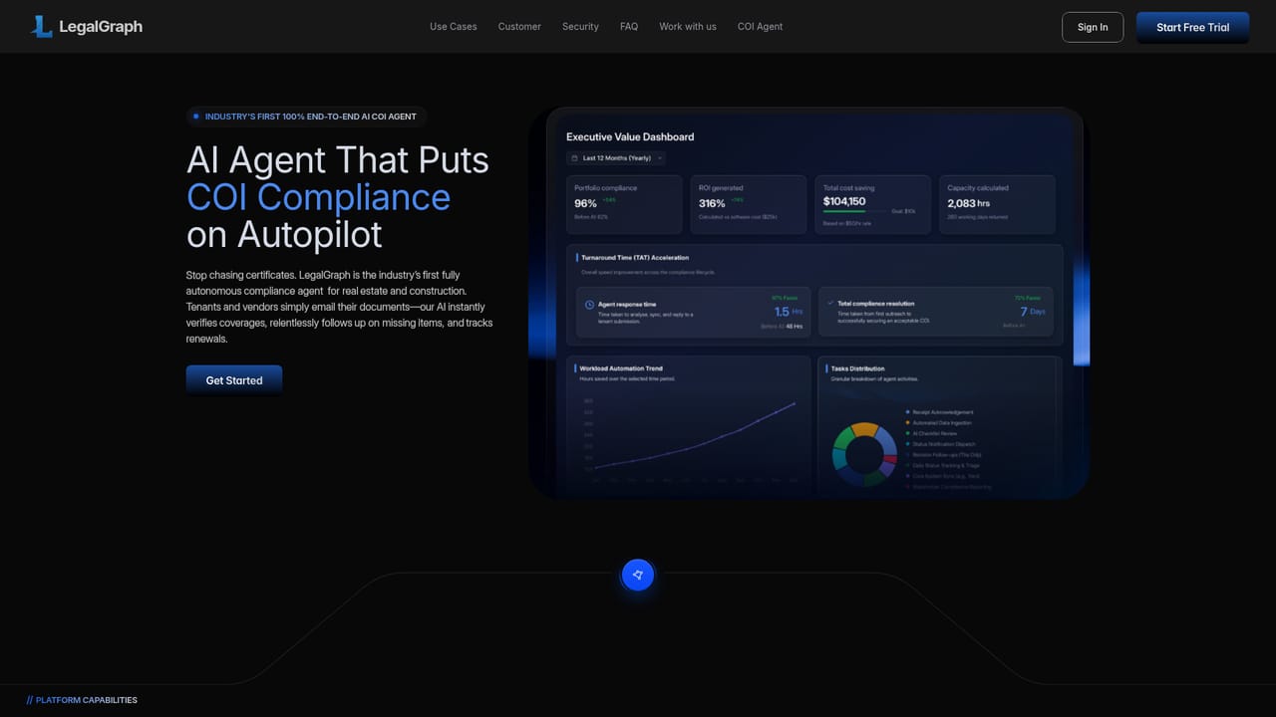Click the LegalGraph logo icon
Viewport: 1276px width, 717px height.
tap(41, 27)
